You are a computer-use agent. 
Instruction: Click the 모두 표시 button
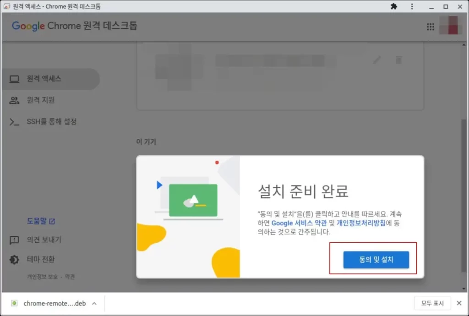432,303
